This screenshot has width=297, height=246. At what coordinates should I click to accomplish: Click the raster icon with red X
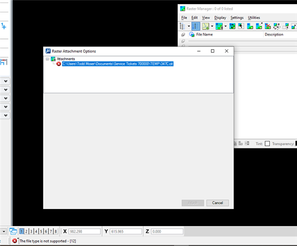(x=268, y=26)
